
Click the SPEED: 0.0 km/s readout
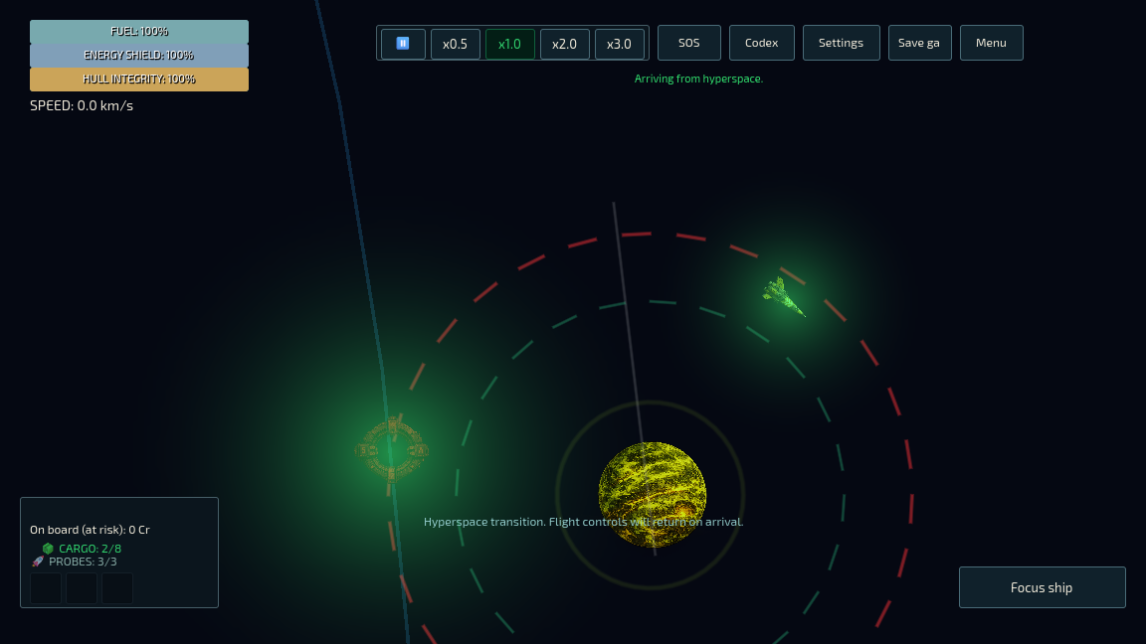82,106
